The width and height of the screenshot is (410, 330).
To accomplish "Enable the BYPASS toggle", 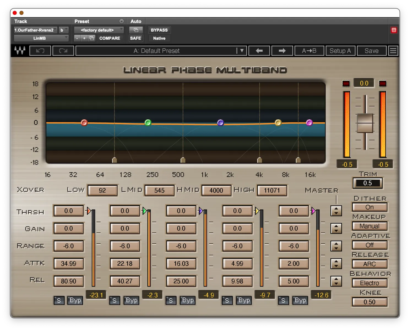I will [159, 30].
